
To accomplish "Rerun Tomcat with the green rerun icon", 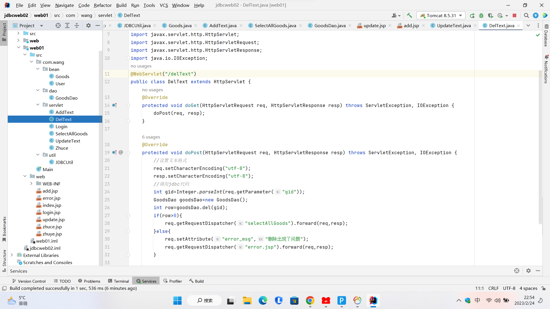I will (472, 15).
